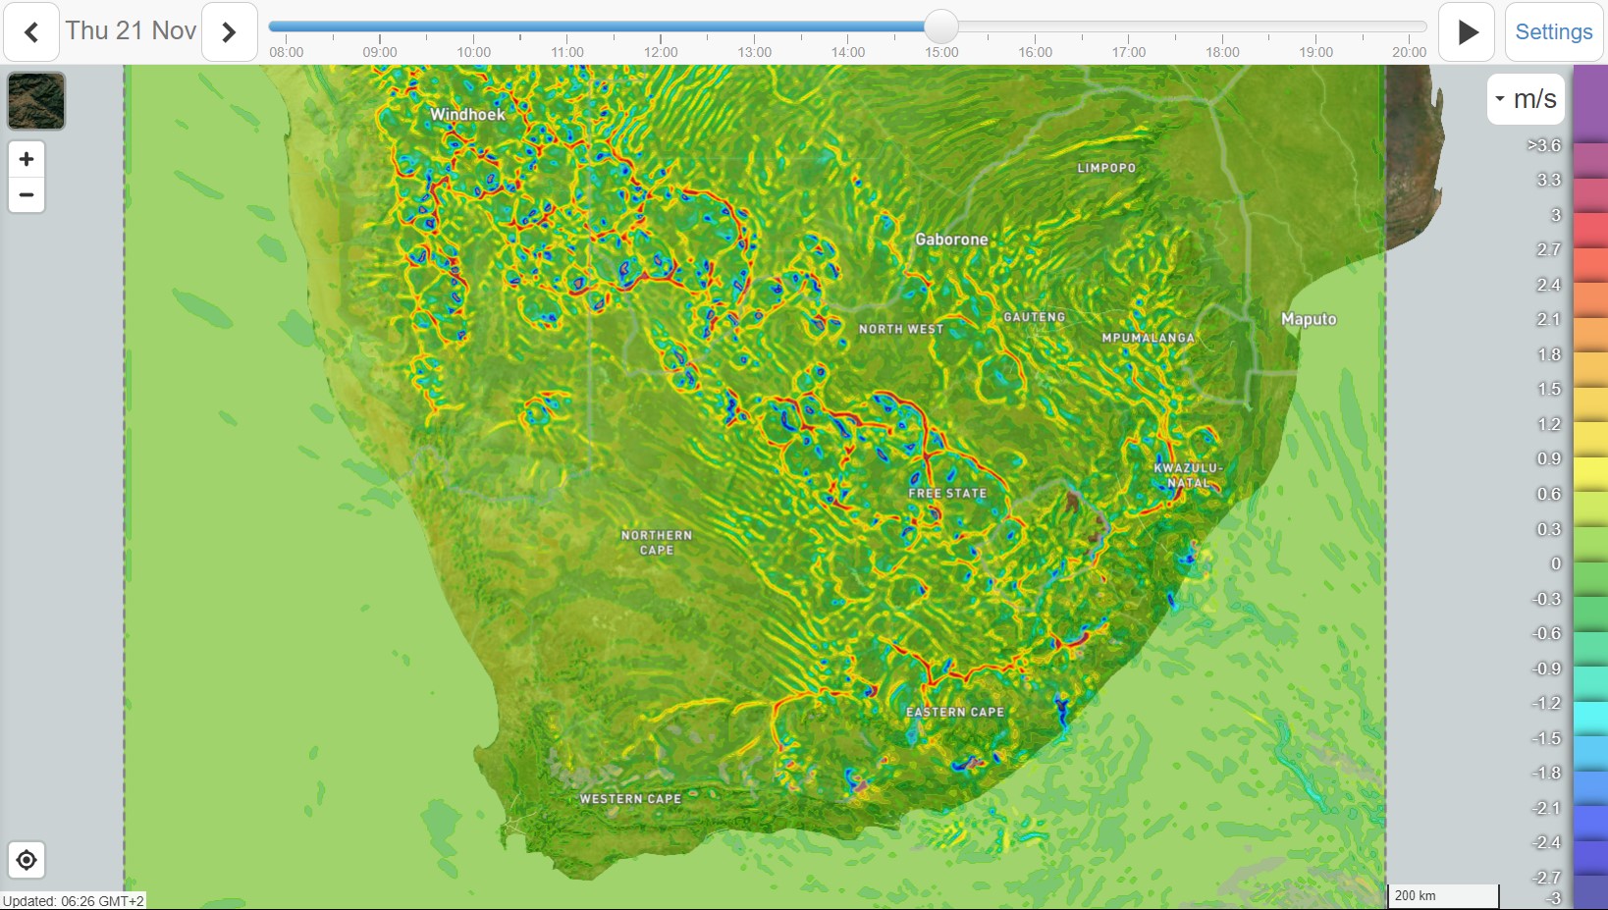Viewport: 1608px width, 910px height.
Task: Jump timeline to 19:00
Action: 1315,52
